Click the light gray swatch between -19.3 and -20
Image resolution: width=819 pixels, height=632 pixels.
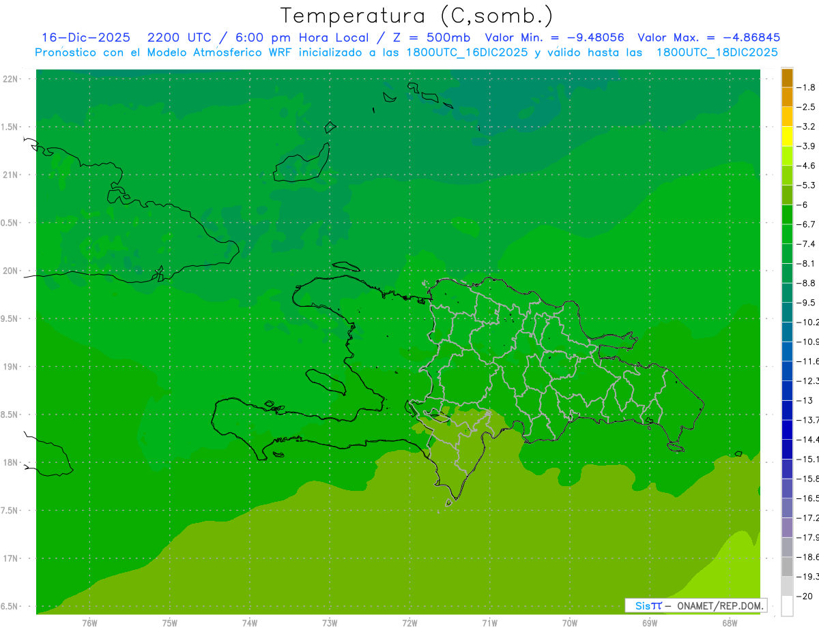[x=787, y=586]
